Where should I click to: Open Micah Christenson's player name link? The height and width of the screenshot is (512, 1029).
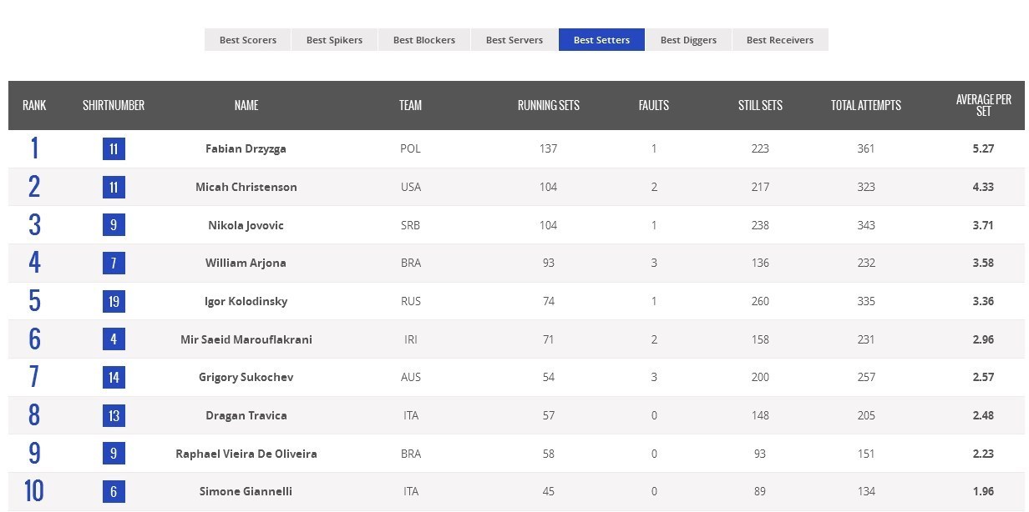coord(246,187)
